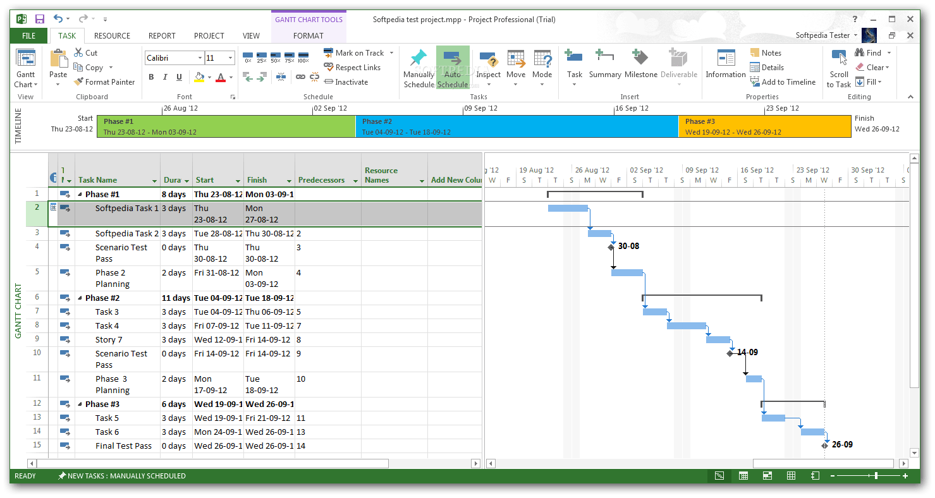
Task: Insert a Summary task
Action: click(x=605, y=64)
